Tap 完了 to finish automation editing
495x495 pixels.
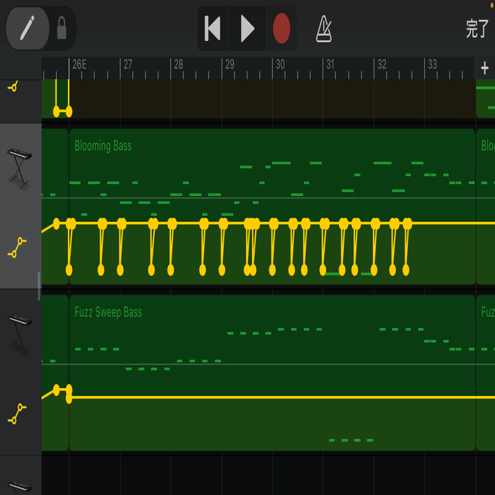click(477, 28)
